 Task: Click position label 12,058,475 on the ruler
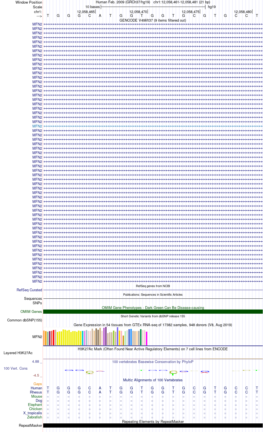point(190,12)
